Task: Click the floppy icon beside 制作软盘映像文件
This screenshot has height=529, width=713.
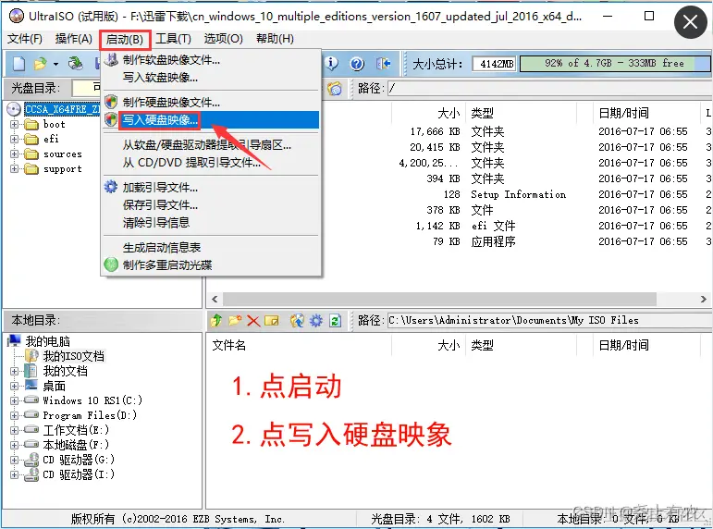Action: (x=111, y=59)
